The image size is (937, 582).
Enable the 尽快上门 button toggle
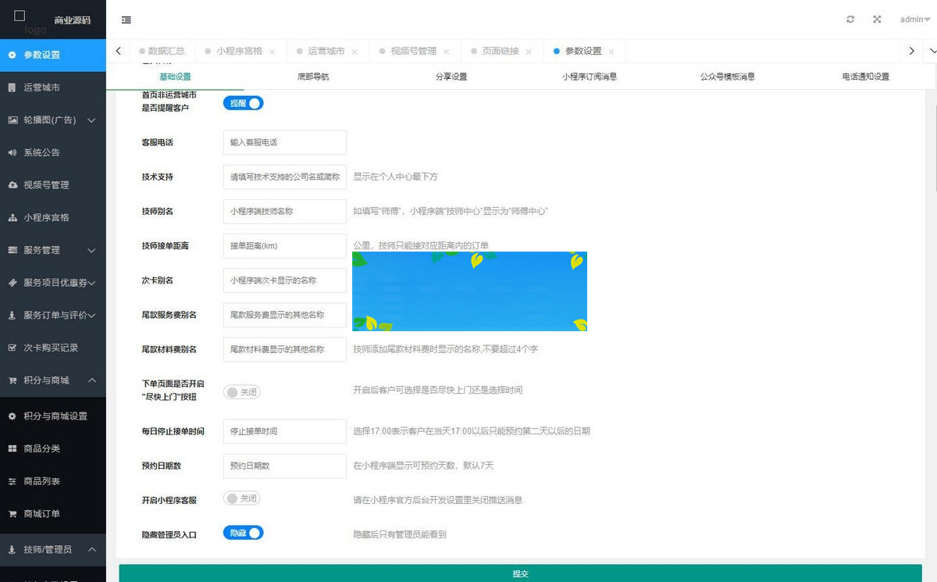pos(241,391)
